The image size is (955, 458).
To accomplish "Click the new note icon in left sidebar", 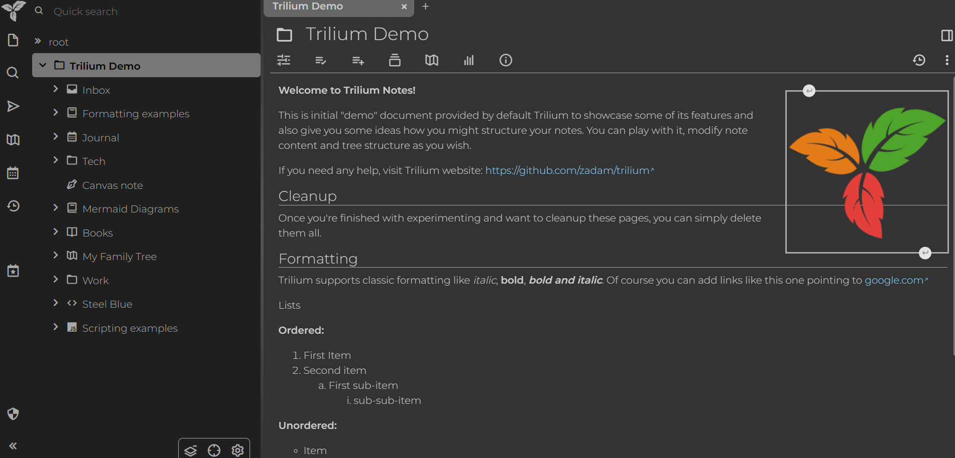I will pos(13,40).
